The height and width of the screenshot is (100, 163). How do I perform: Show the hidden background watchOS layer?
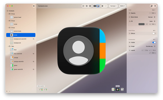pyautogui.click(x=33, y=39)
